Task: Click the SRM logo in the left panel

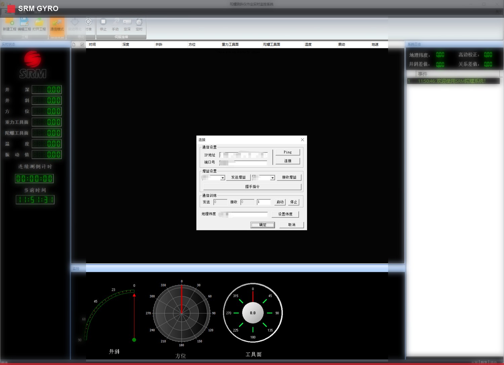Action: (x=33, y=65)
